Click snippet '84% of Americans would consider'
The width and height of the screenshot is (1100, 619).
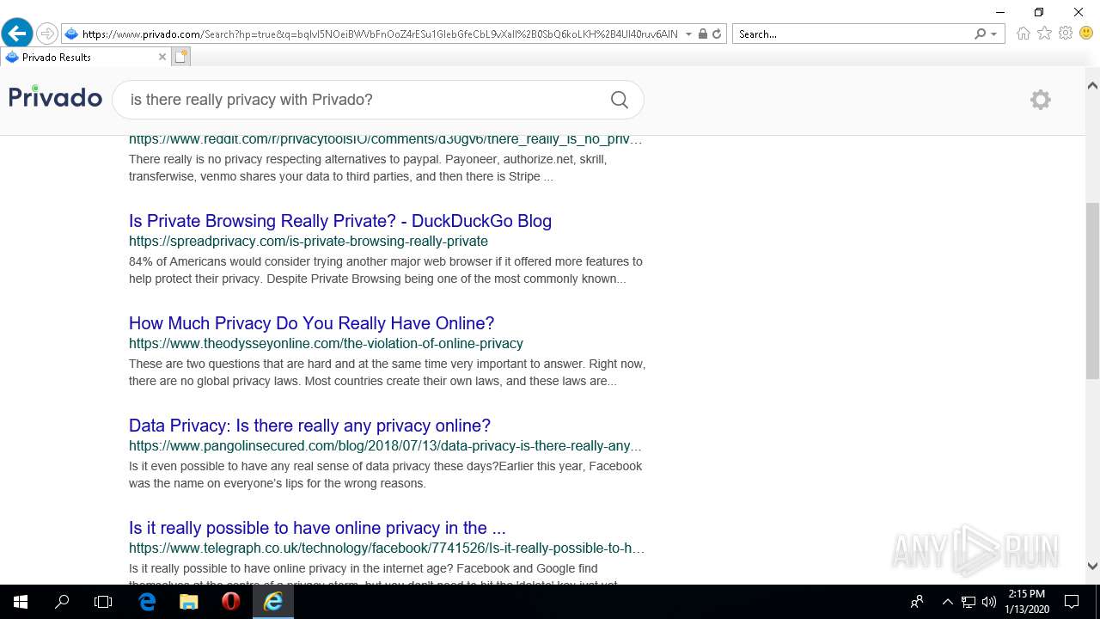(x=386, y=270)
